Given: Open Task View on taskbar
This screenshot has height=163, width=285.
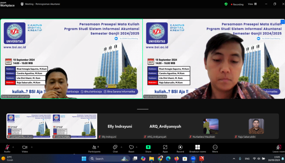Looking at the screenshot, I should pyautogui.click(x=135, y=159).
